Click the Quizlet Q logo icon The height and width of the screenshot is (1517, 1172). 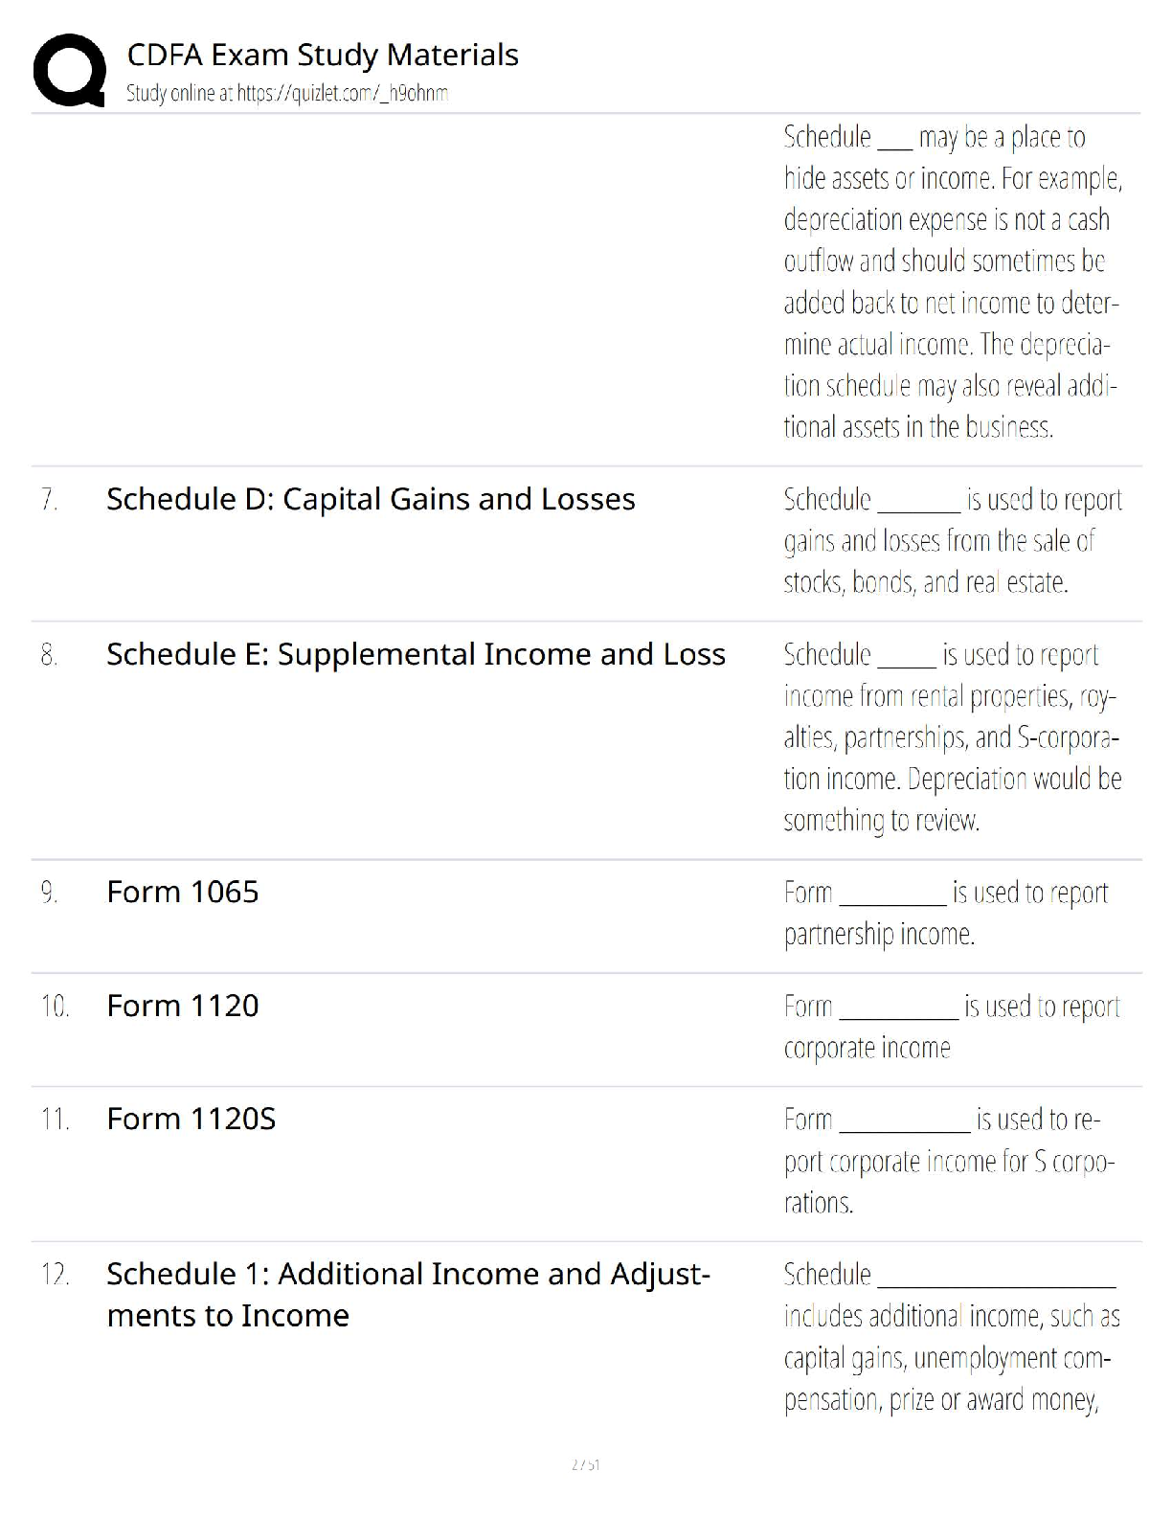coord(69,70)
